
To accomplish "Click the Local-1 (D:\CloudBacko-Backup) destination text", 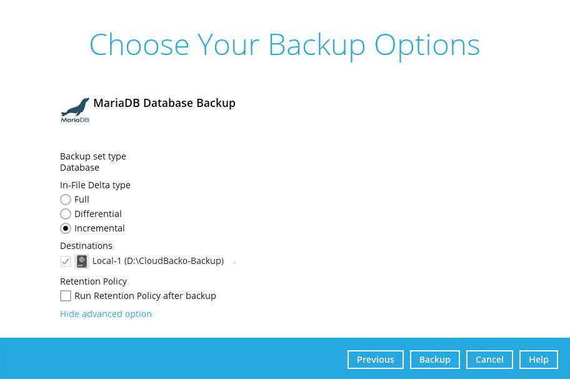I will pos(158,261).
